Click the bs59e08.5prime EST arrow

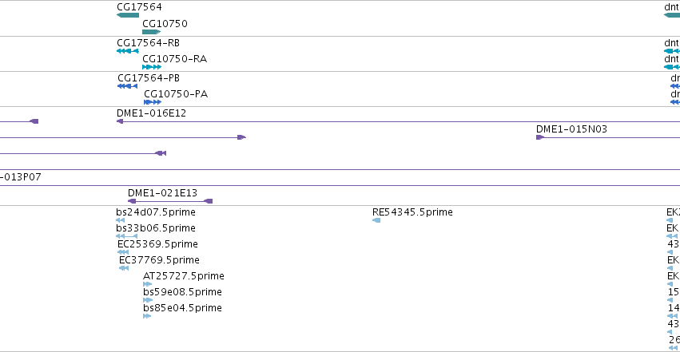(x=148, y=300)
